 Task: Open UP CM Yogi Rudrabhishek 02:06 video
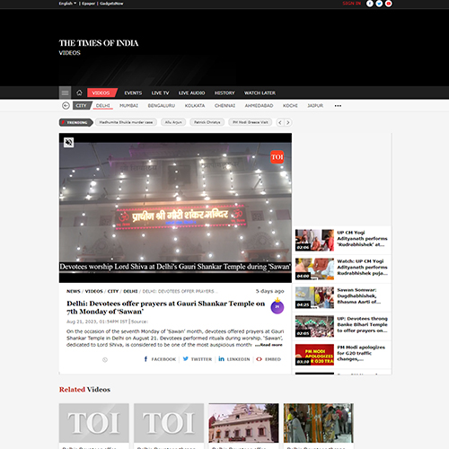(x=342, y=240)
